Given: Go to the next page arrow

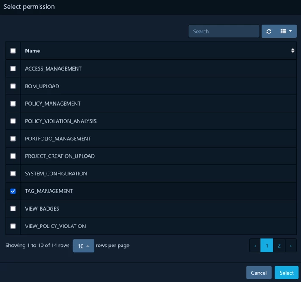Looking at the screenshot, I should pos(291,246).
